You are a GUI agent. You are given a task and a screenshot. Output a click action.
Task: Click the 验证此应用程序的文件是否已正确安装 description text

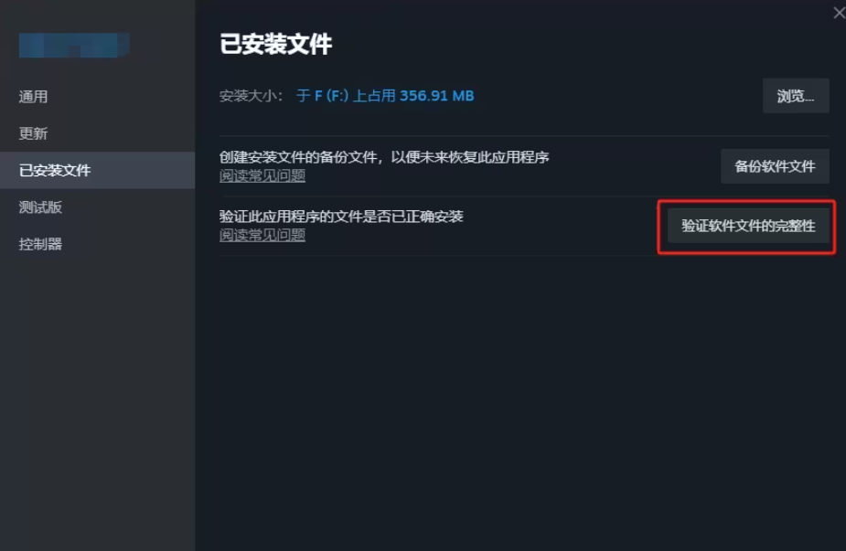coord(341,217)
